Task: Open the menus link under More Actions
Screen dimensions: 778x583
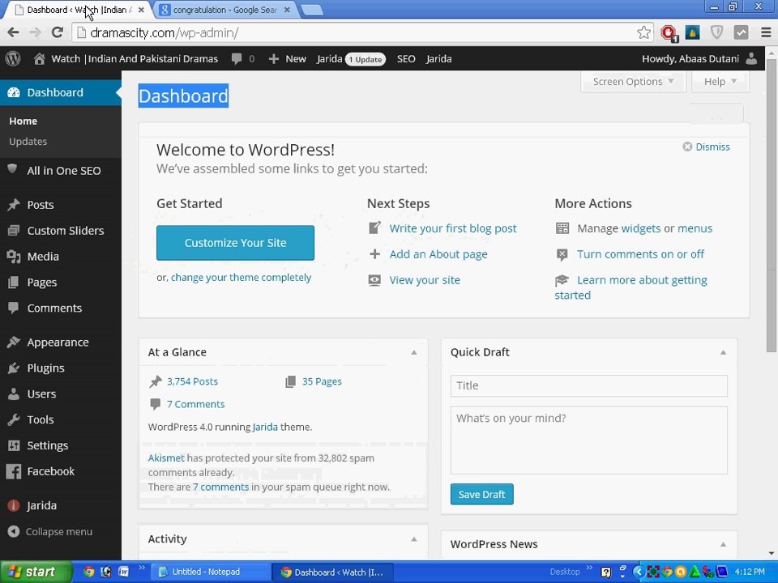Action: pos(695,228)
